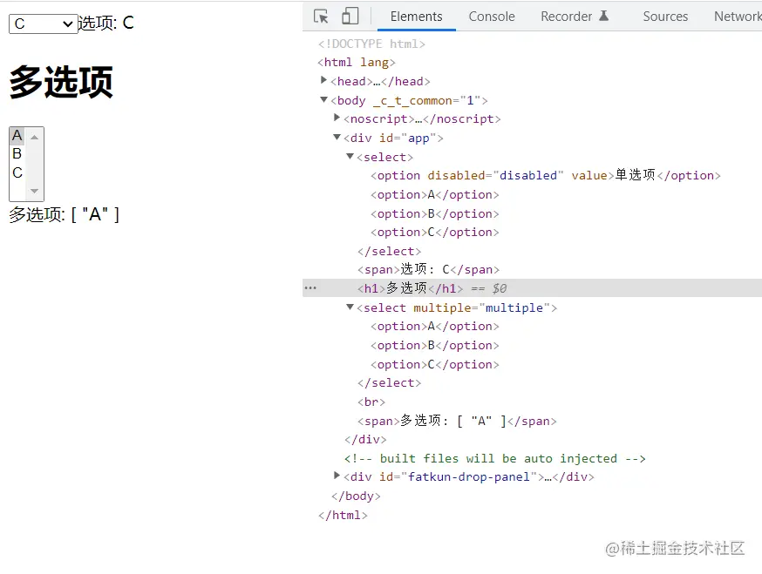Select the br element line
The image size is (762, 574).
click(x=371, y=402)
